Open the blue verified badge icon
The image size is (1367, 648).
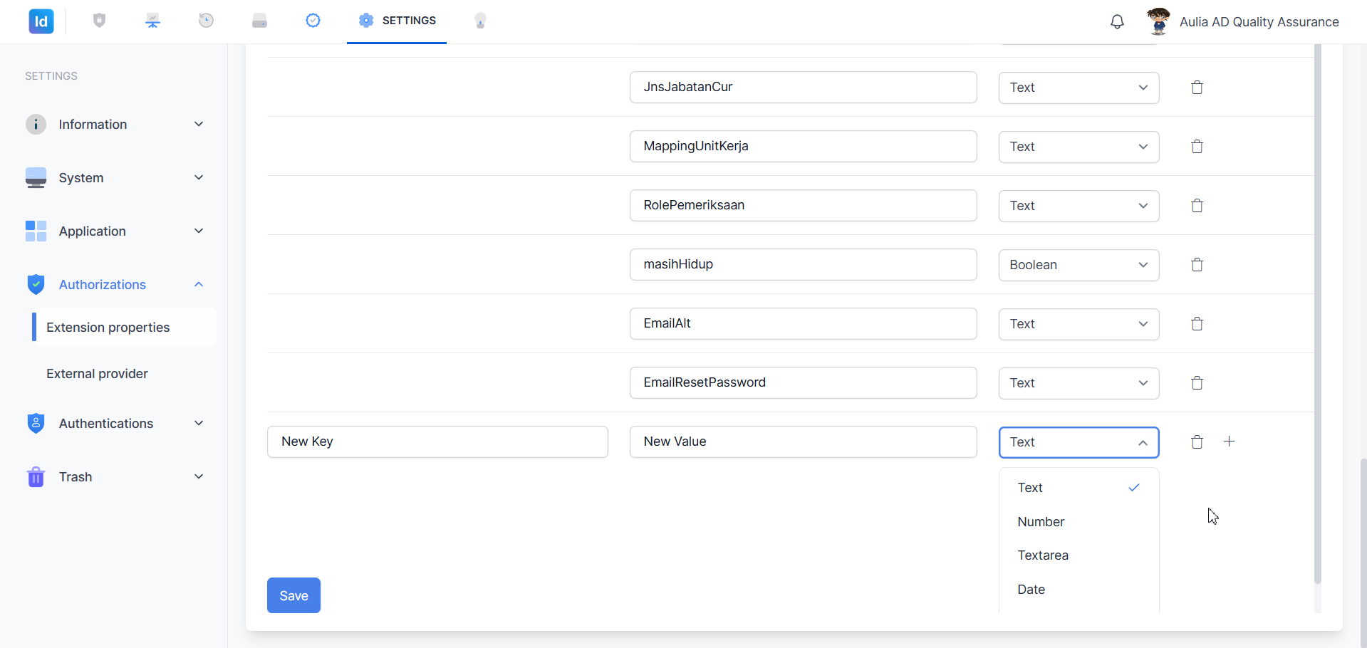tap(313, 21)
